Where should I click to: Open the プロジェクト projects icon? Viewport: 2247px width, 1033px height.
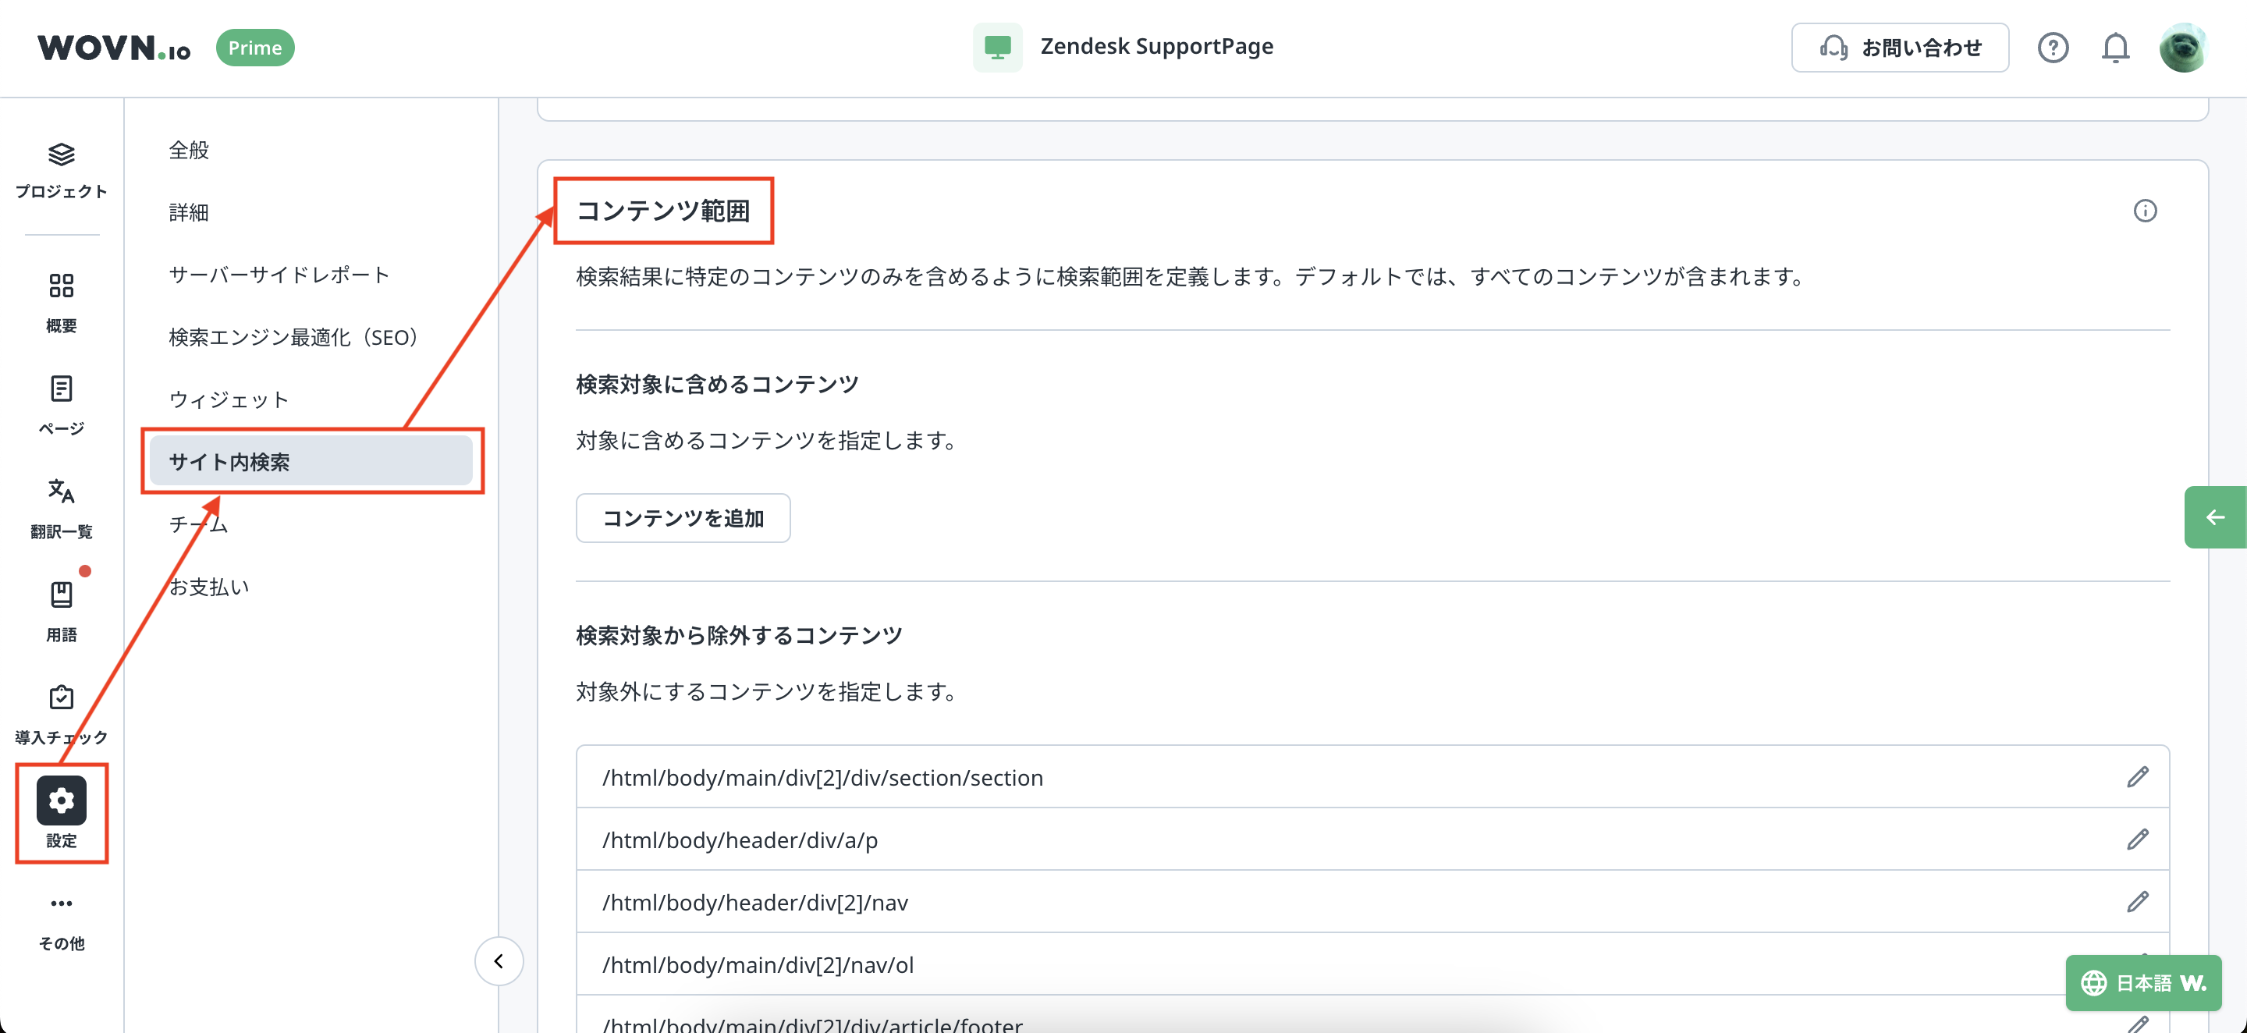pos(61,155)
